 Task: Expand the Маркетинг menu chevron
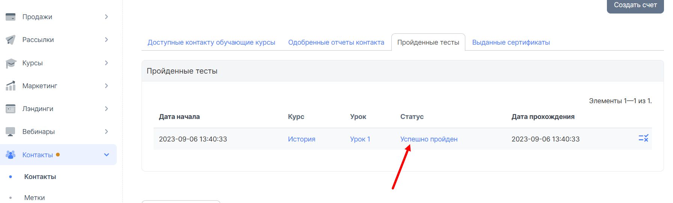coord(106,86)
